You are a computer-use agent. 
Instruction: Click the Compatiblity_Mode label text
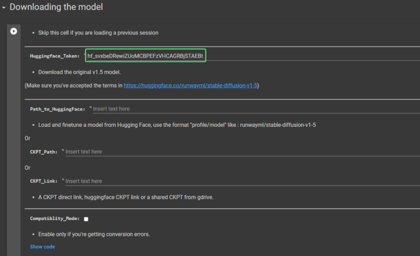[55, 219]
